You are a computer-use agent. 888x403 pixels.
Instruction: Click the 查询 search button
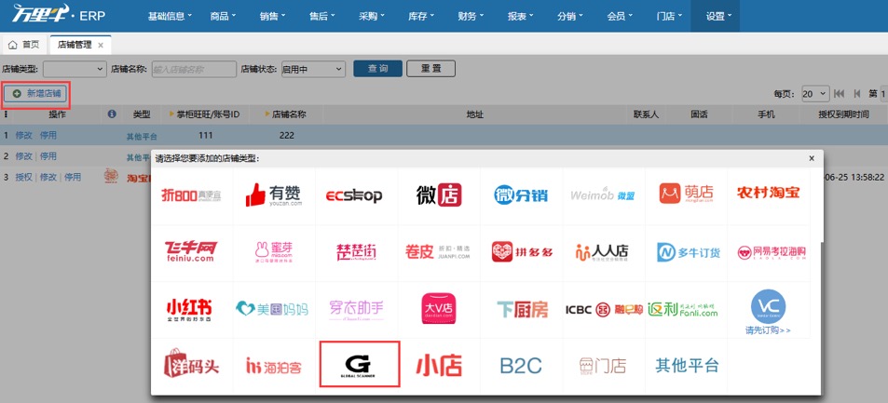(x=377, y=69)
